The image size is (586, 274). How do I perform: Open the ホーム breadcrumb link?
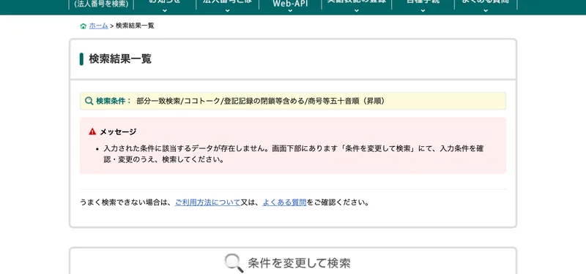[x=98, y=26]
